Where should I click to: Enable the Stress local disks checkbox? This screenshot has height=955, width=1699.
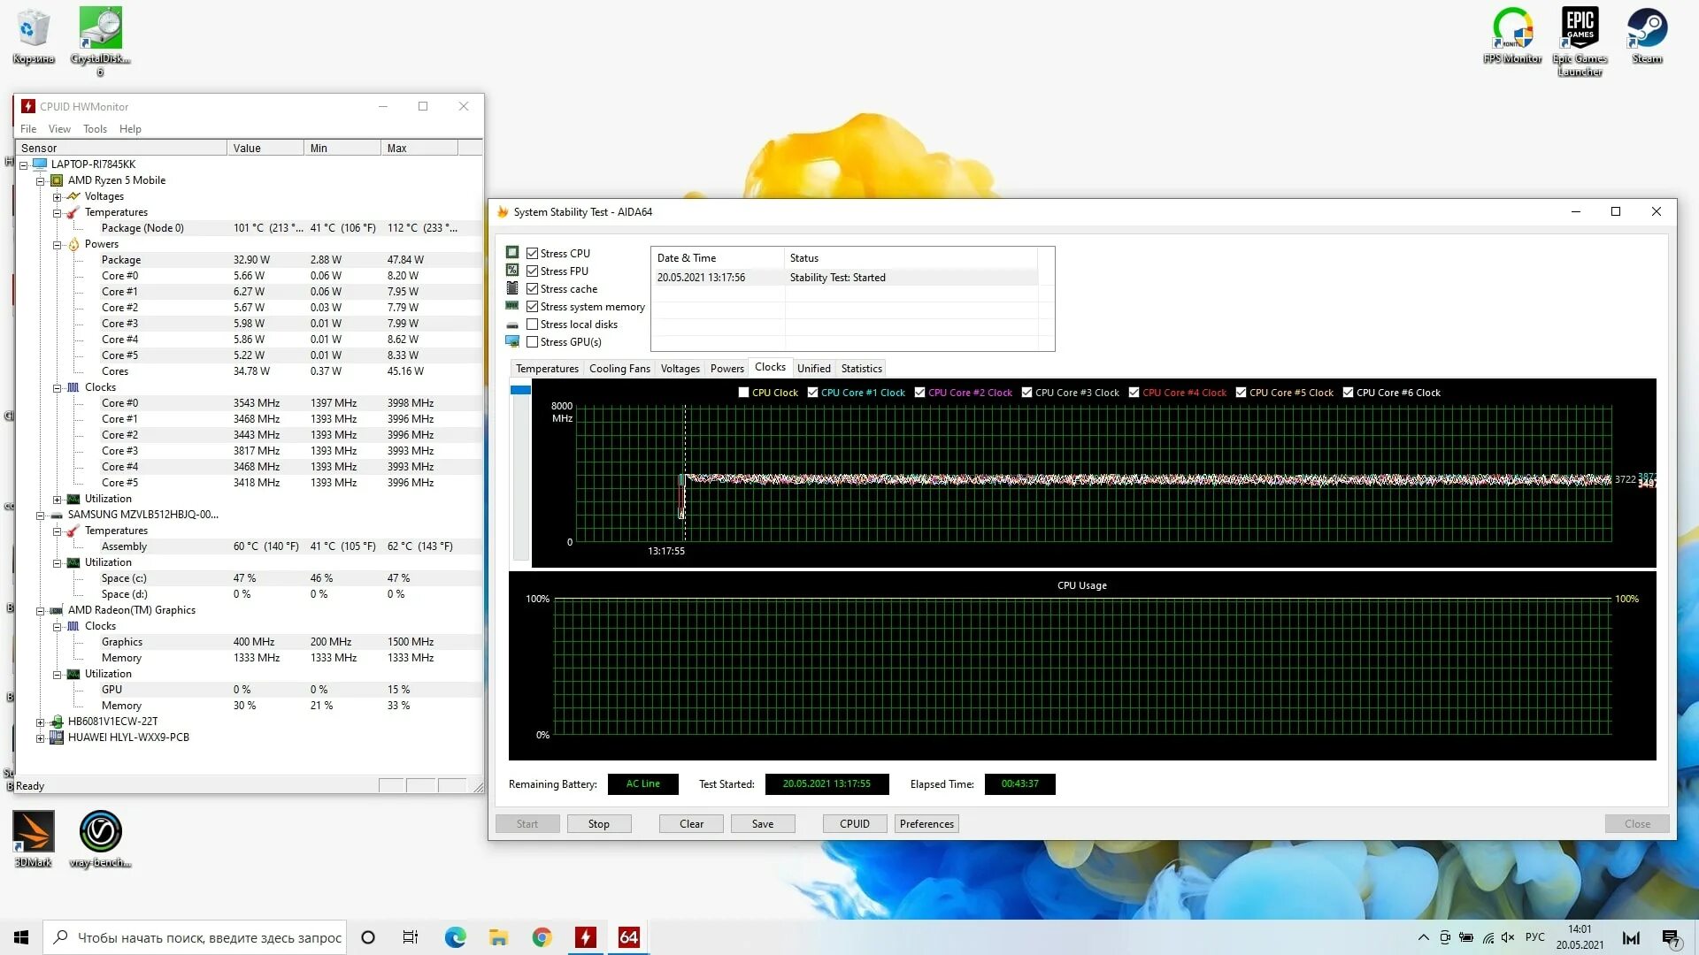point(532,325)
